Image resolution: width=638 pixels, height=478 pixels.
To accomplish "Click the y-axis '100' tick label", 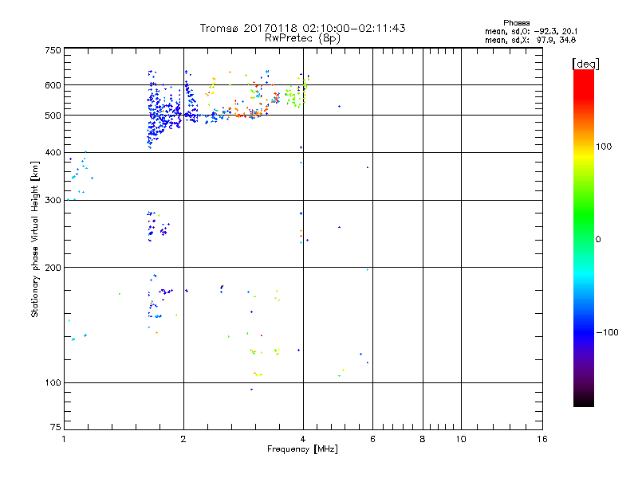I will pos(53,383).
